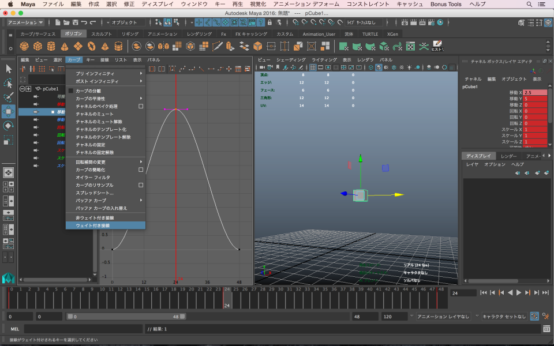Select ウェイト付き接線 menu item
554x346 pixels.
[106, 225]
